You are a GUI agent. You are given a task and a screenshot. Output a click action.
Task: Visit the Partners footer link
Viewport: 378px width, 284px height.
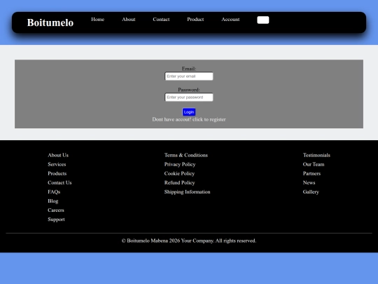pos(311,173)
